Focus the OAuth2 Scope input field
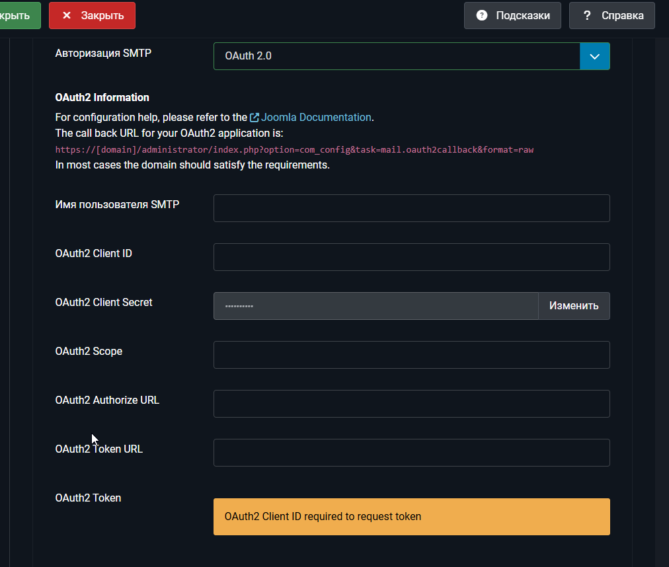Image resolution: width=669 pixels, height=567 pixels. (x=412, y=355)
